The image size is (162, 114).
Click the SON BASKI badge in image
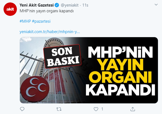(62, 57)
